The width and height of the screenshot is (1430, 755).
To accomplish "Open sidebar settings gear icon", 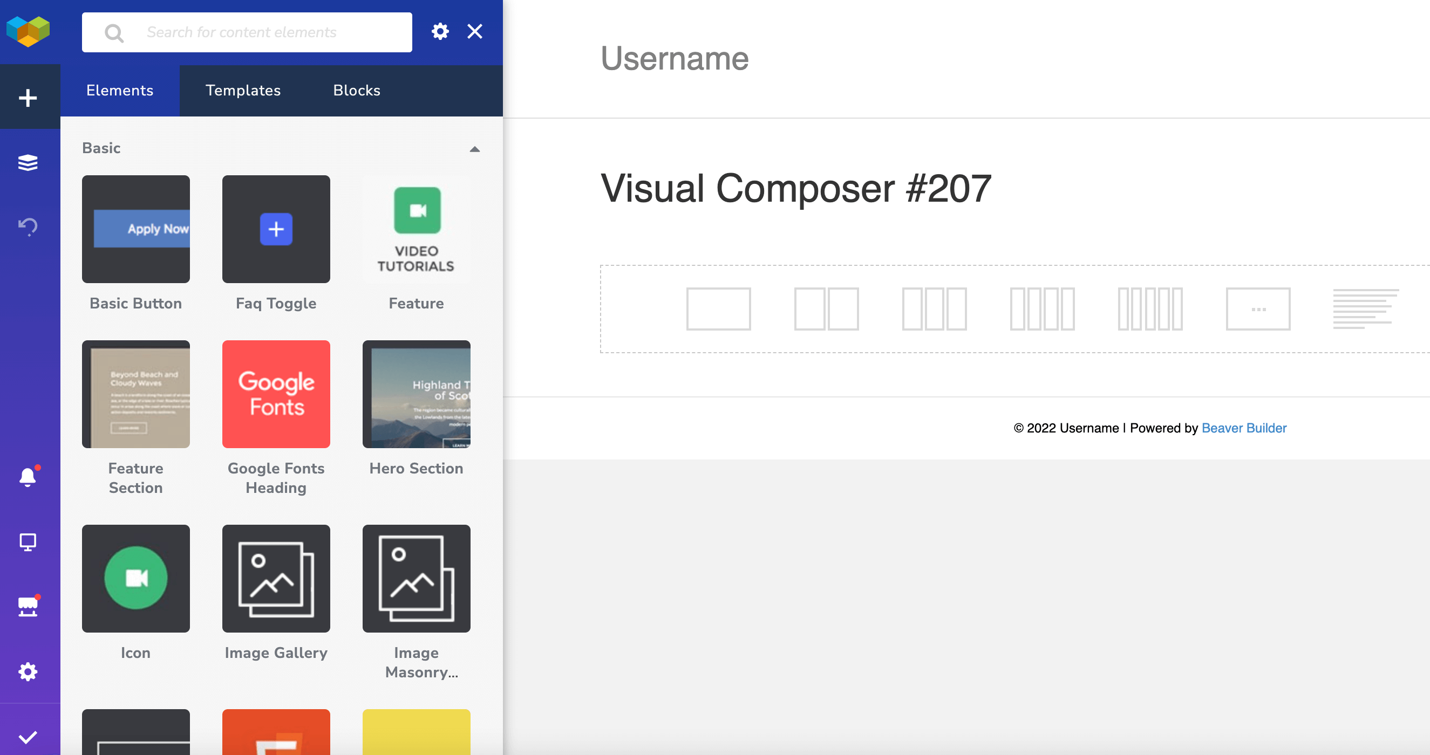I will click(x=28, y=672).
